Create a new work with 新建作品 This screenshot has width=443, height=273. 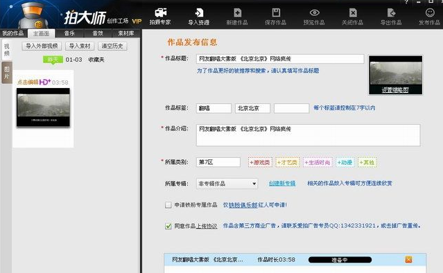tap(237, 17)
